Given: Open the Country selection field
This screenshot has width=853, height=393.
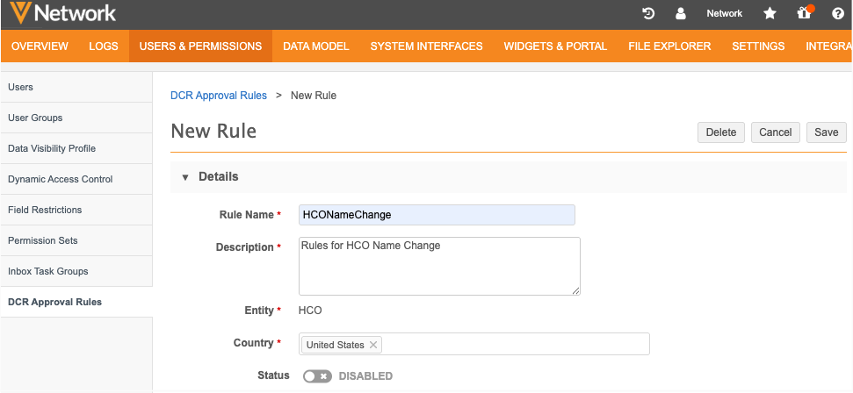Looking at the screenshot, I should click(x=473, y=344).
